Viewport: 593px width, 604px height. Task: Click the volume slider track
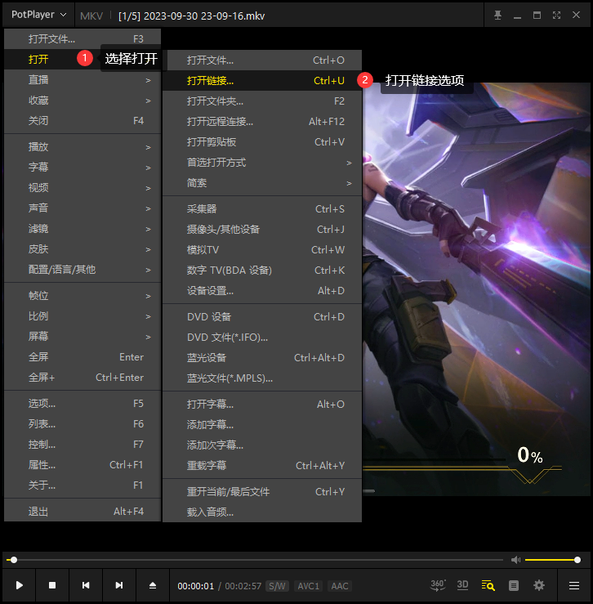[551, 560]
